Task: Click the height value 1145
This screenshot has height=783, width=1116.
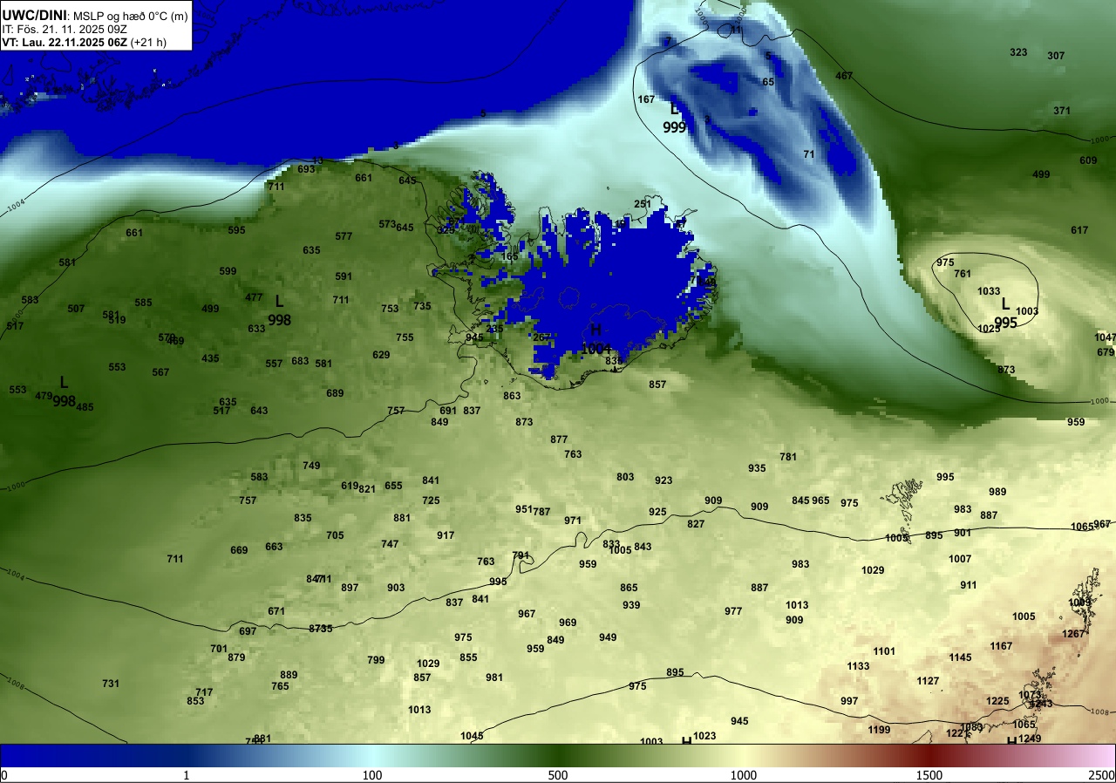Action: tap(960, 657)
